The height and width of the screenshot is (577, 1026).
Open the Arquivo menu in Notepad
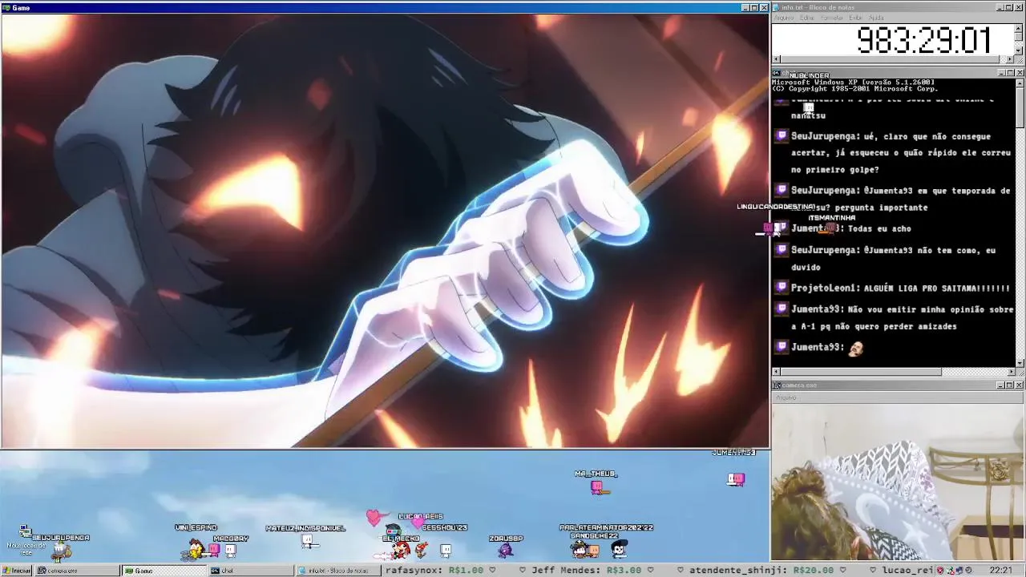tap(783, 18)
